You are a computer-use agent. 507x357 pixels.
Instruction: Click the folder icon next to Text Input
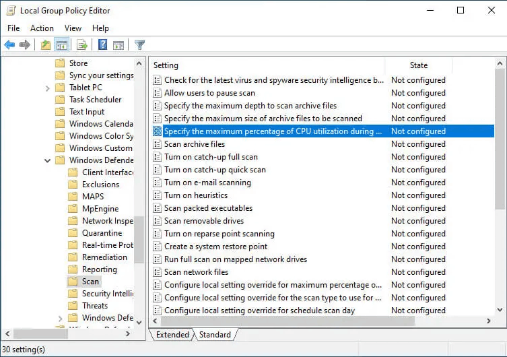60,112
